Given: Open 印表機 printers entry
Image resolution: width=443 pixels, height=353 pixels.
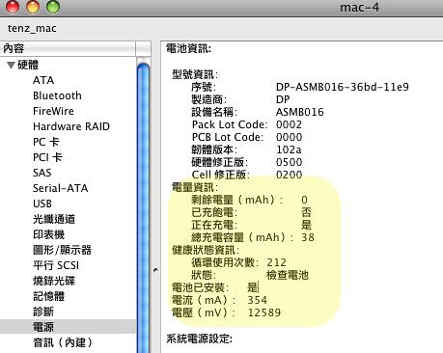Looking at the screenshot, I should click(48, 234).
